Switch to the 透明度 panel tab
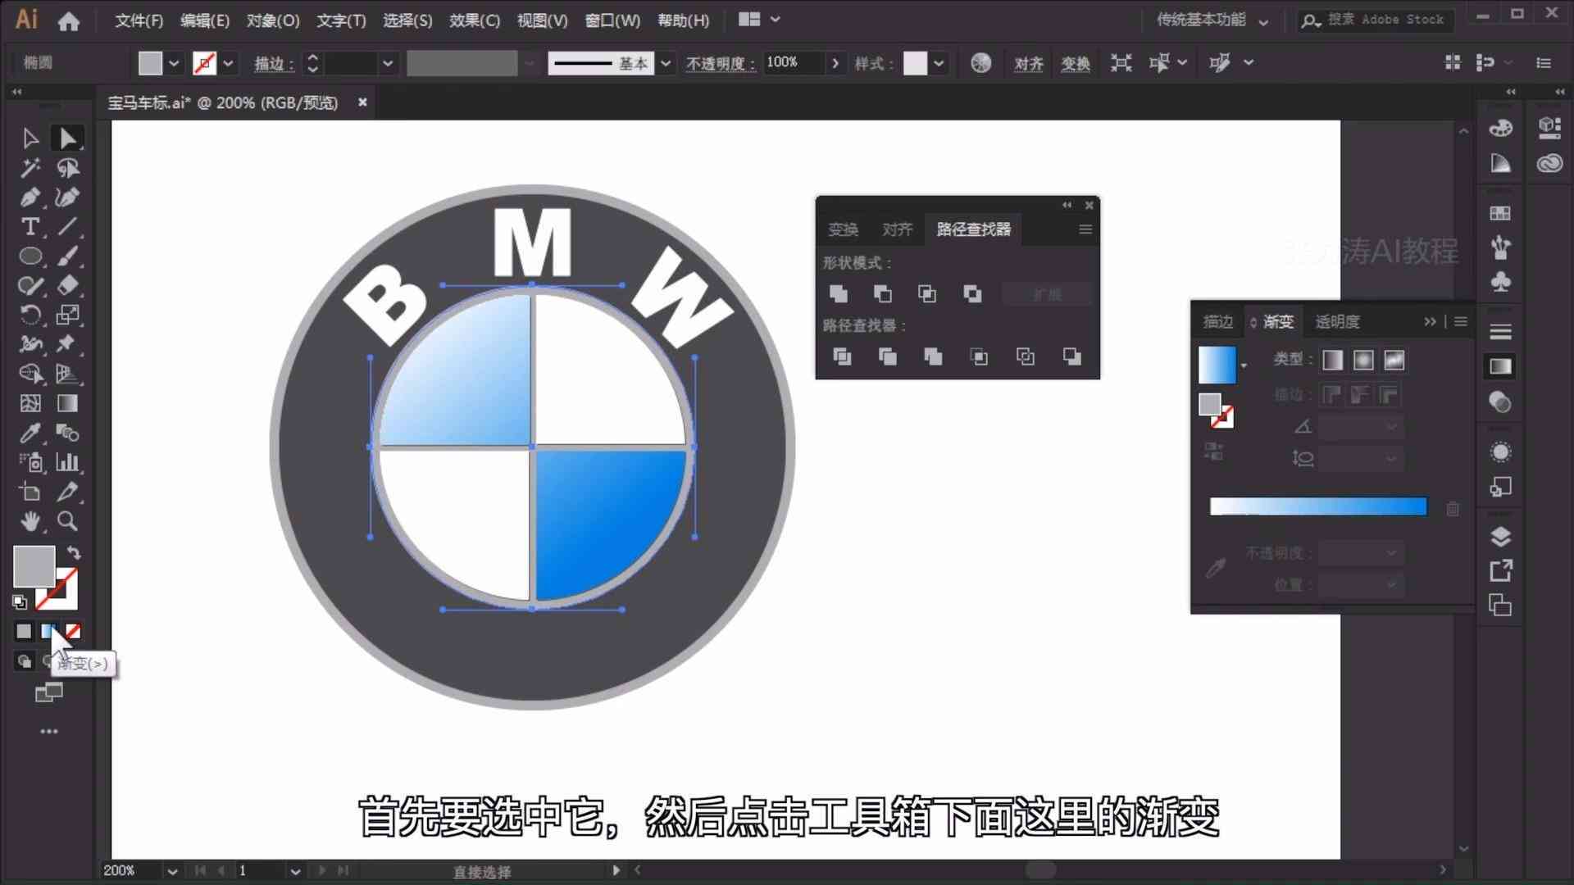Image resolution: width=1574 pixels, height=885 pixels. point(1337,322)
